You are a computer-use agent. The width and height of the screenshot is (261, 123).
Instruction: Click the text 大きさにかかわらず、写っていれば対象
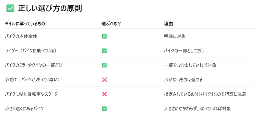[198, 109]
